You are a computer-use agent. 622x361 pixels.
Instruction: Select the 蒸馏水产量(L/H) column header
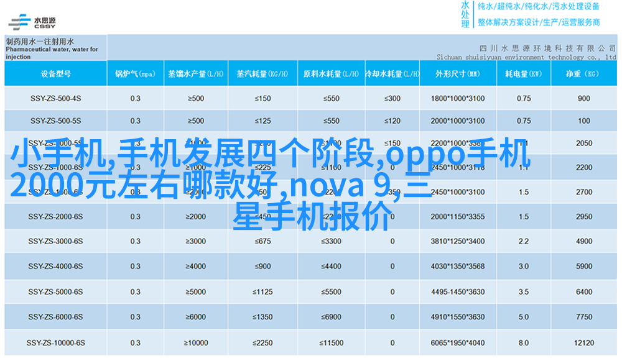point(196,74)
